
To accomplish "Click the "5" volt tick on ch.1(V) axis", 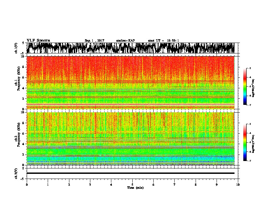I will point(23,43).
